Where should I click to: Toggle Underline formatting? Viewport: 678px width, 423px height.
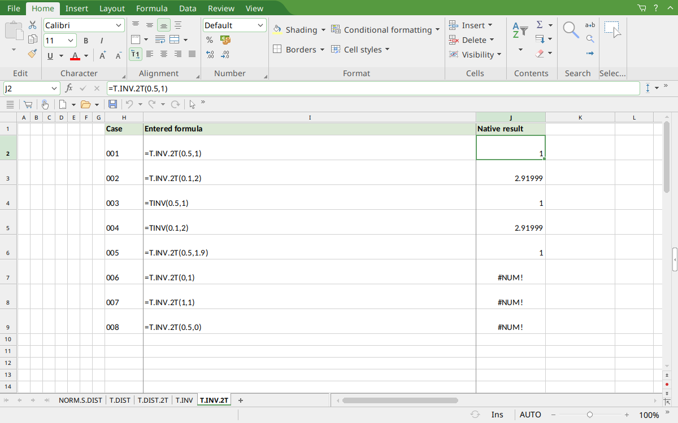pos(50,55)
